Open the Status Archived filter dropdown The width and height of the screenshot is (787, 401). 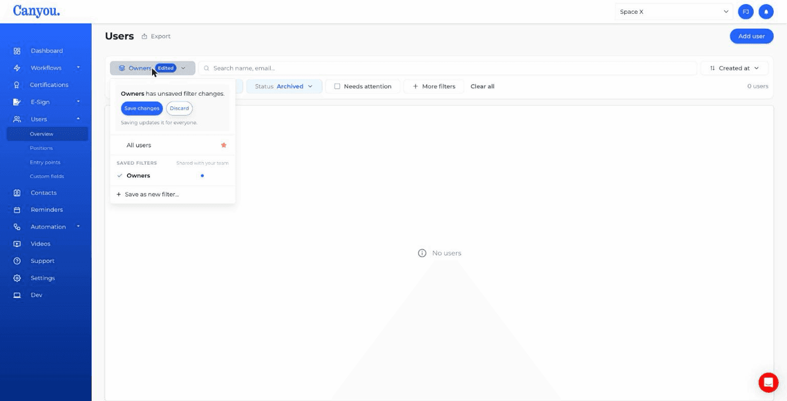click(284, 86)
